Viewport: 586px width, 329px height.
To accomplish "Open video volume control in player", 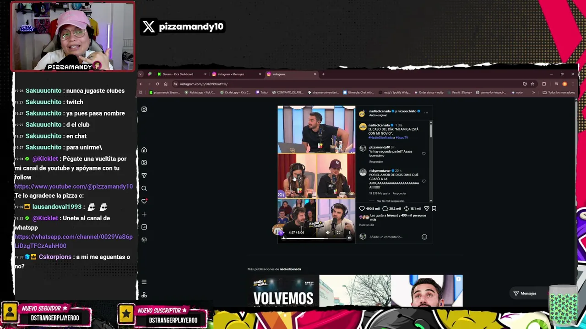I will tap(327, 233).
